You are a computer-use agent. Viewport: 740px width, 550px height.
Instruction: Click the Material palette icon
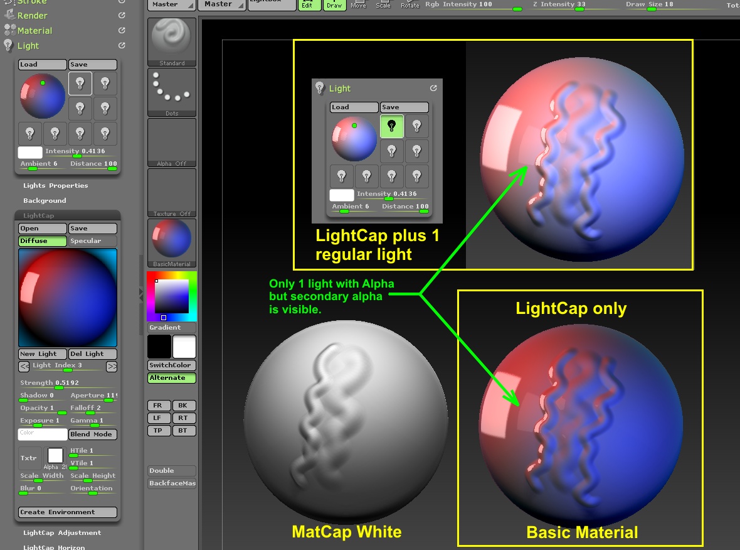9,30
